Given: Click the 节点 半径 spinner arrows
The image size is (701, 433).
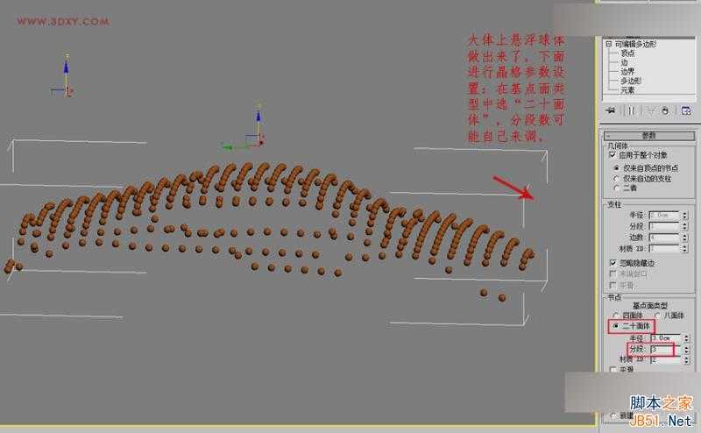Looking at the screenshot, I should (687, 337).
